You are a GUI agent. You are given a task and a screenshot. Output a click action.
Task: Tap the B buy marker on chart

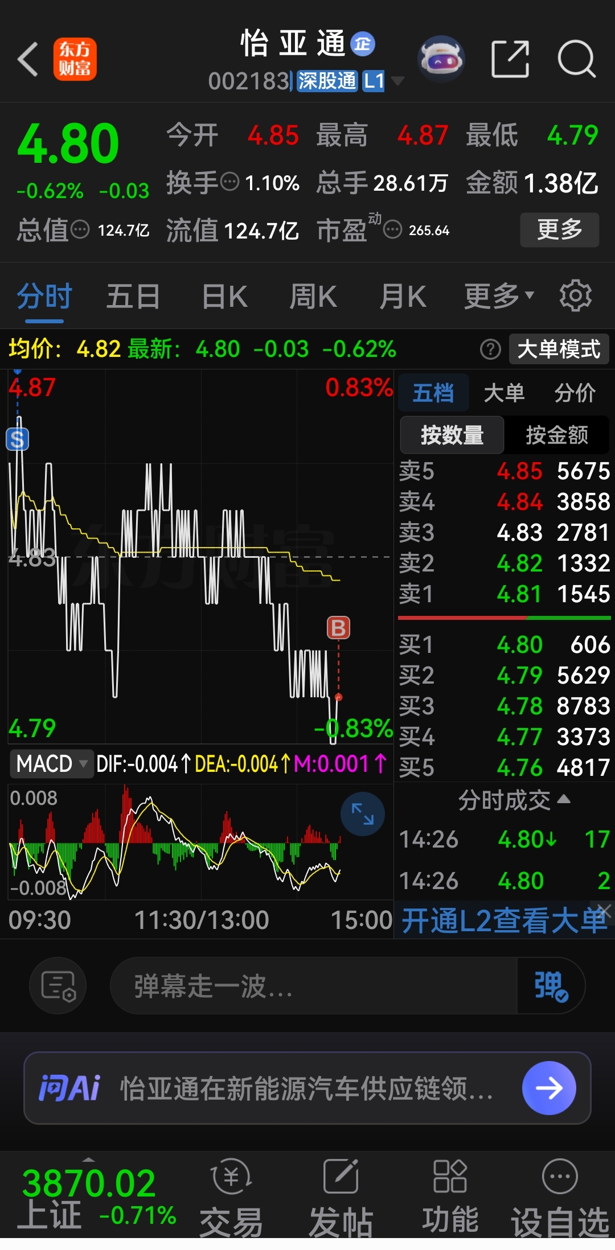pos(338,628)
